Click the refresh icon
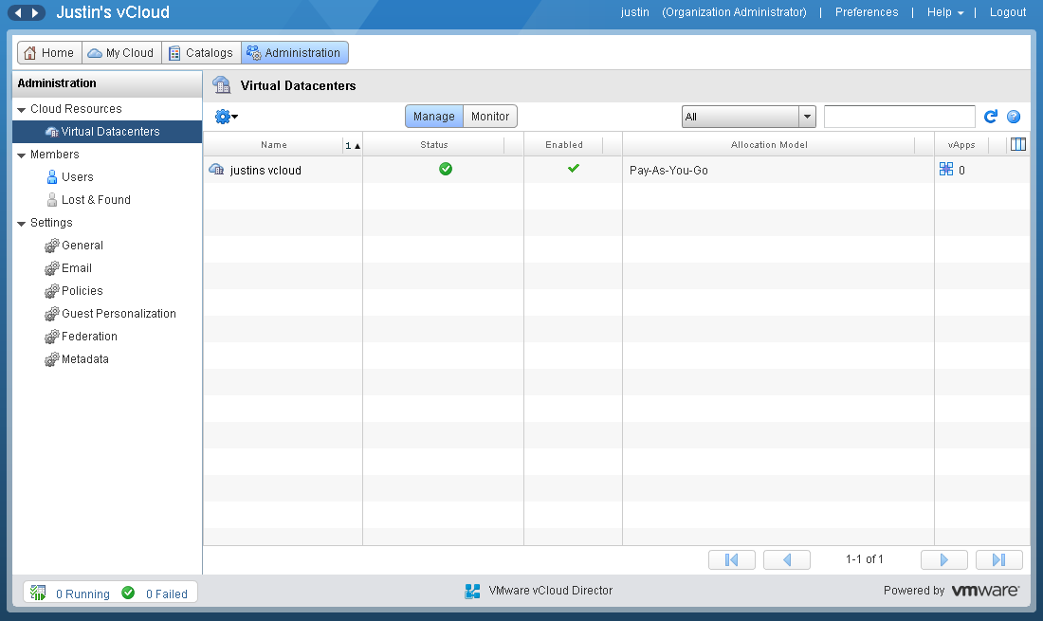1043x621 pixels. (991, 117)
